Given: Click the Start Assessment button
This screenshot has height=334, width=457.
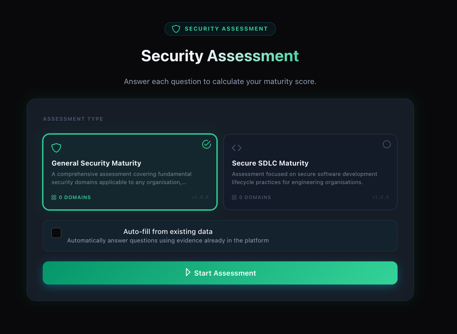Looking at the screenshot, I should click(220, 273).
